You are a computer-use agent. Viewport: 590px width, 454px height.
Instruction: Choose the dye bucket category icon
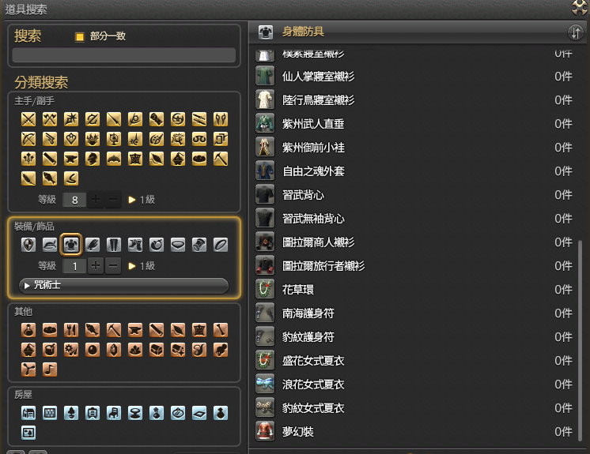coord(50,350)
